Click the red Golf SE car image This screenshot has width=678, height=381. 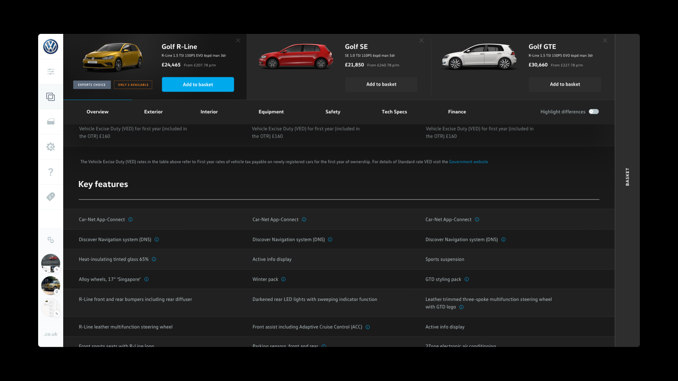coord(296,56)
